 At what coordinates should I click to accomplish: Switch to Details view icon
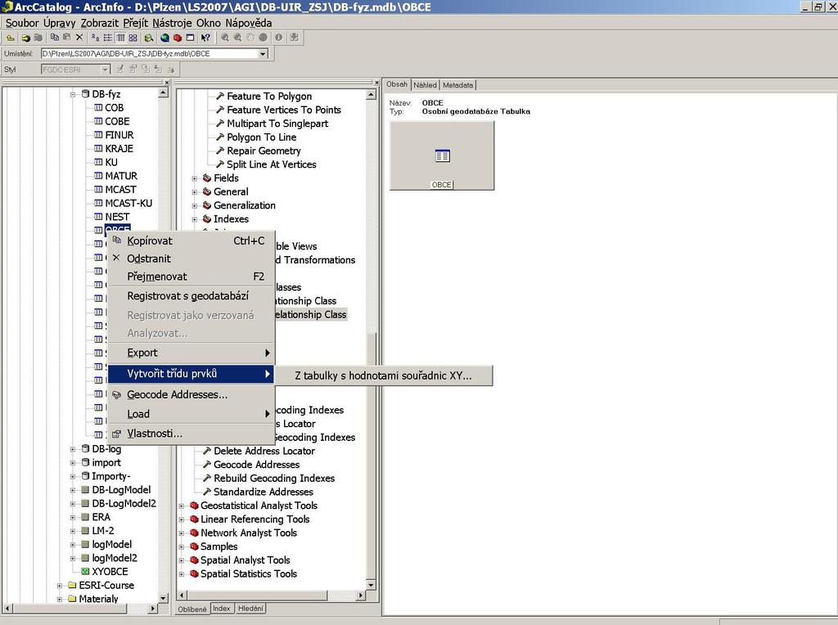[x=120, y=38]
